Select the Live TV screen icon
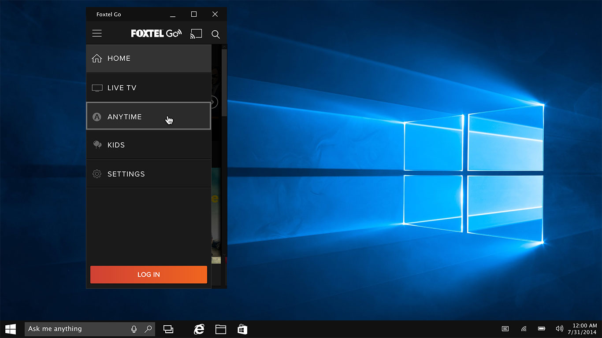This screenshot has height=338, width=602. pyautogui.click(x=97, y=88)
